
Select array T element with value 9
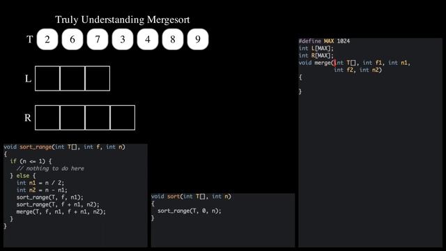pyautogui.click(x=198, y=39)
